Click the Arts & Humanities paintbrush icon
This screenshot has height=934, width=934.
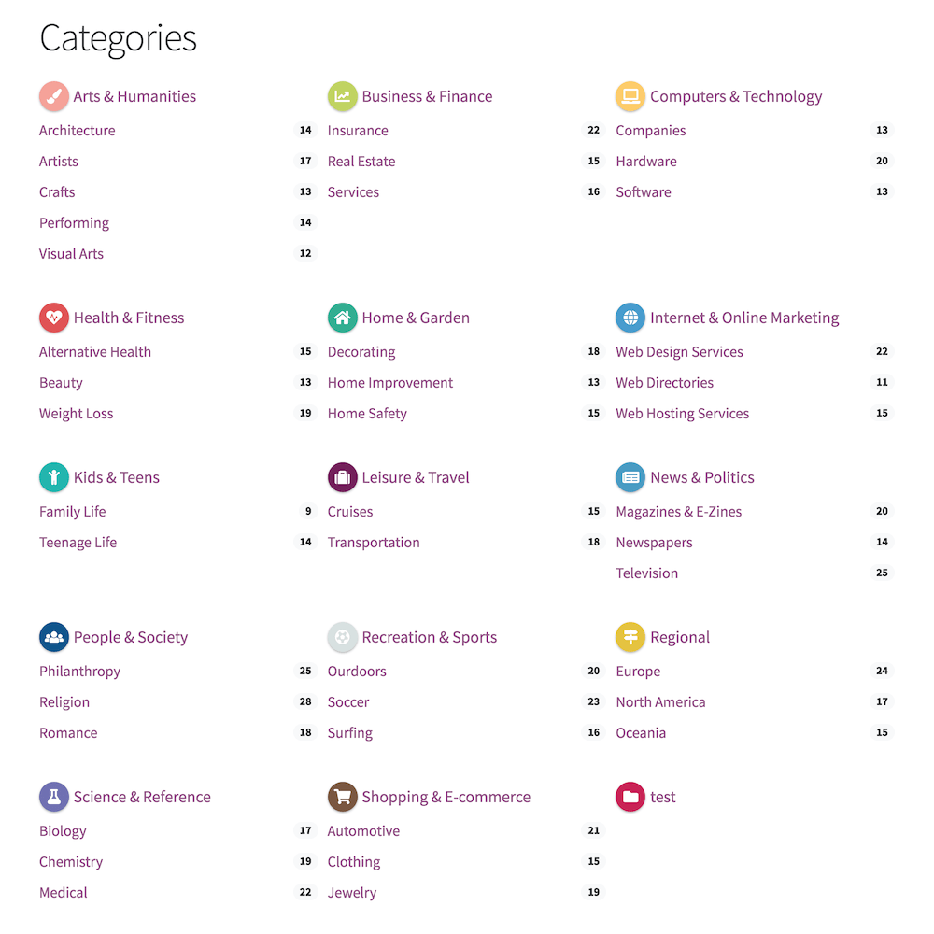click(x=53, y=96)
